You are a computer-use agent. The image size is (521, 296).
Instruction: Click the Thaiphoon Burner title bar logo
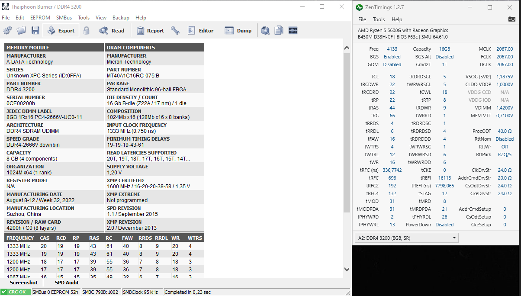(x=6, y=6)
